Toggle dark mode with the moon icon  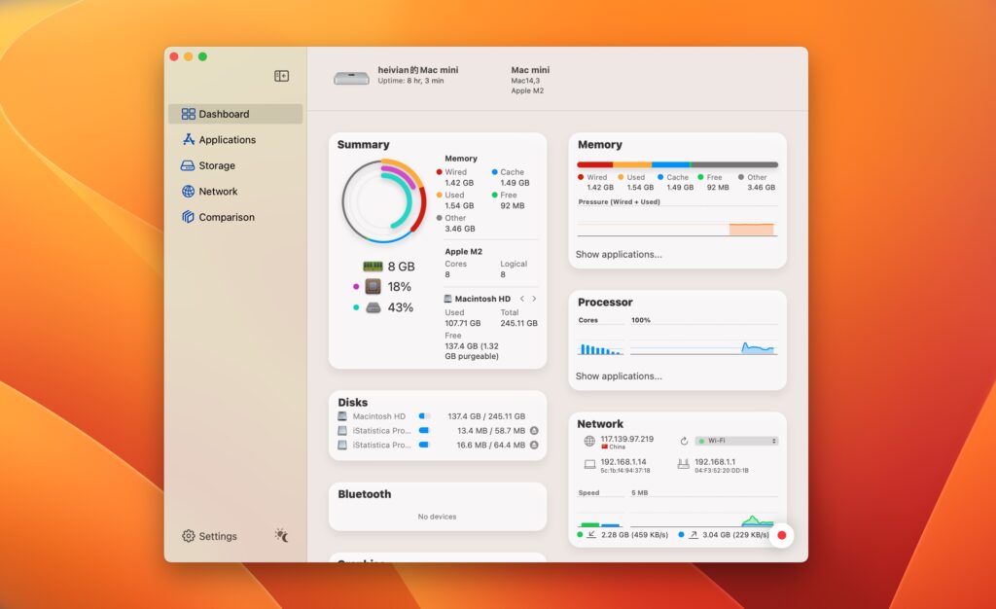(281, 536)
